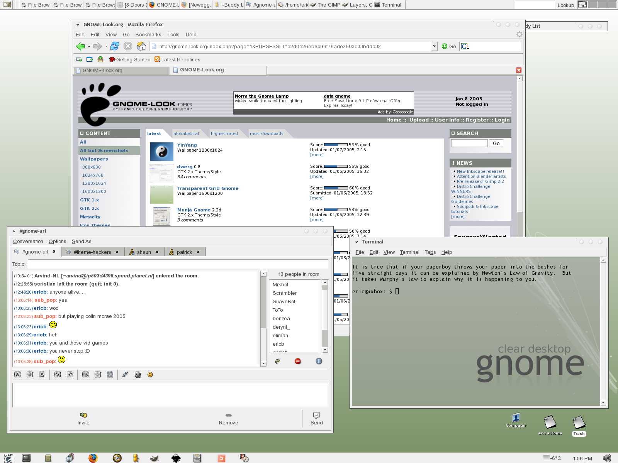Open the YinYang wallpaper thumbnail

162,152
